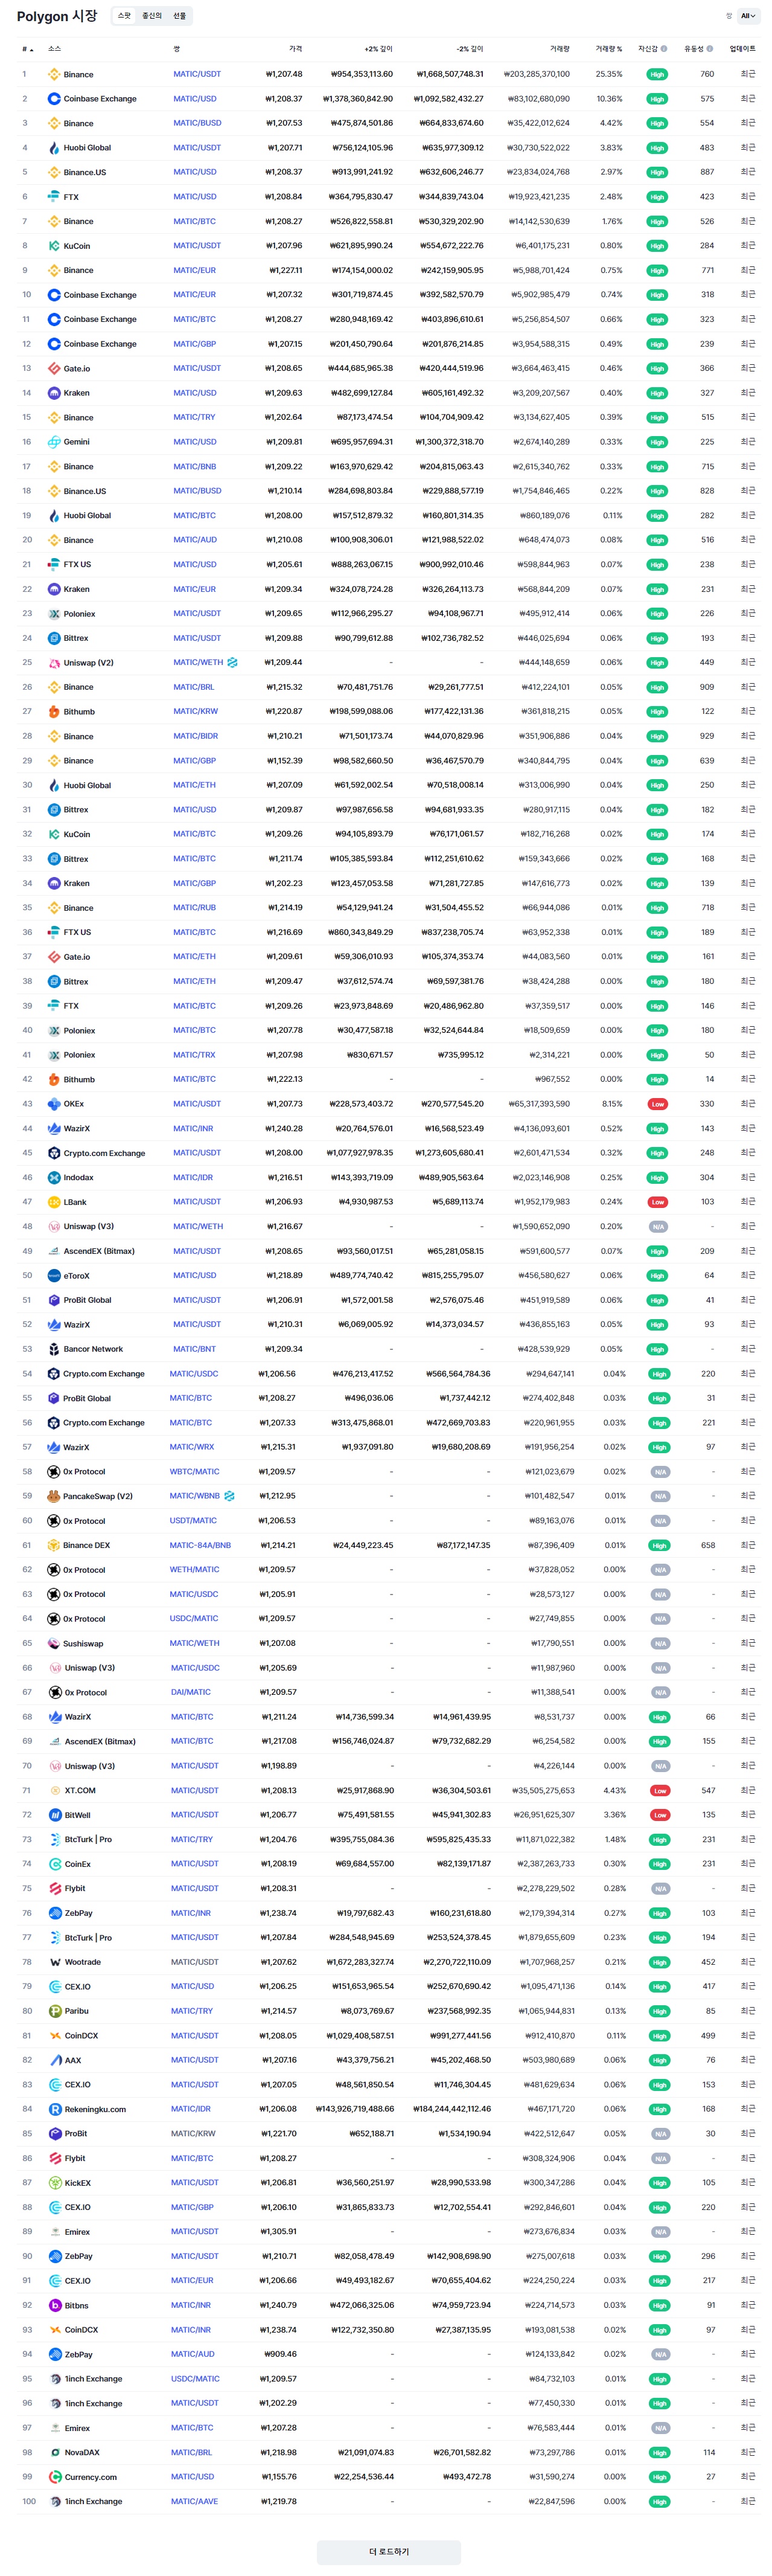This screenshot has width=772, height=2576.
Task: Open the MATIC/BNT pair link
Action: point(194,1349)
